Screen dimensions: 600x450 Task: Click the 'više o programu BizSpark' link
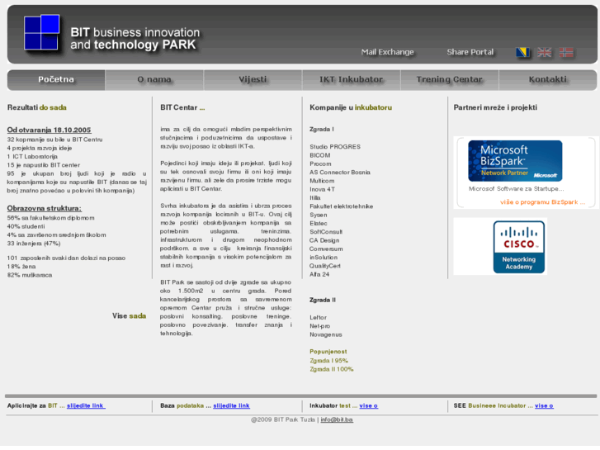542,202
